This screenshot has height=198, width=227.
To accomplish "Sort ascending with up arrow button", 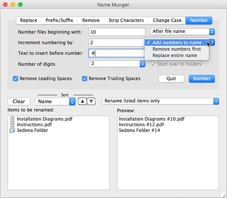I will tap(83, 101).
